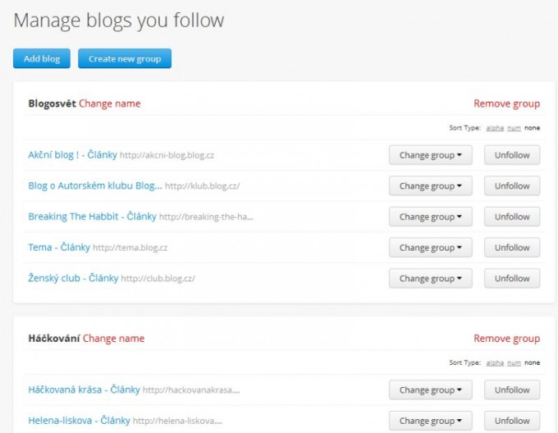This screenshot has width=558, height=433.
Task: Open Change group menu for Ženský club
Action: tap(430, 278)
